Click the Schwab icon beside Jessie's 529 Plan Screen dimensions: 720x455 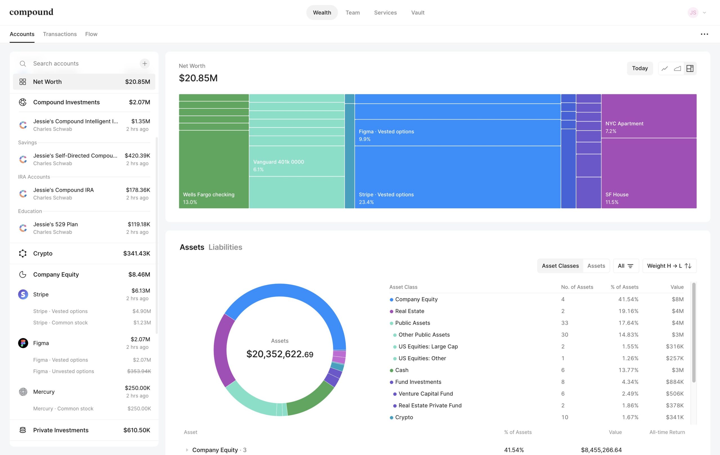(23, 228)
